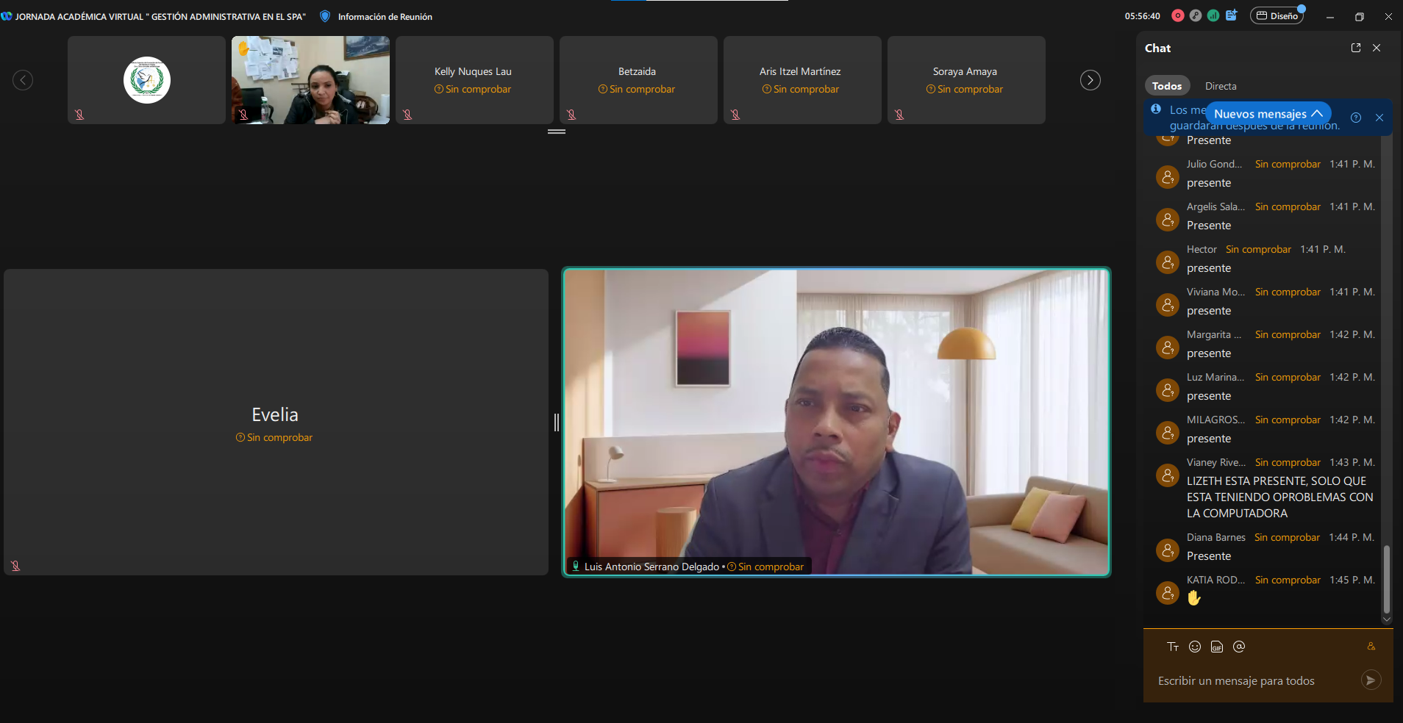Open text formatting options icon
The height and width of the screenshot is (723, 1403).
point(1173,647)
